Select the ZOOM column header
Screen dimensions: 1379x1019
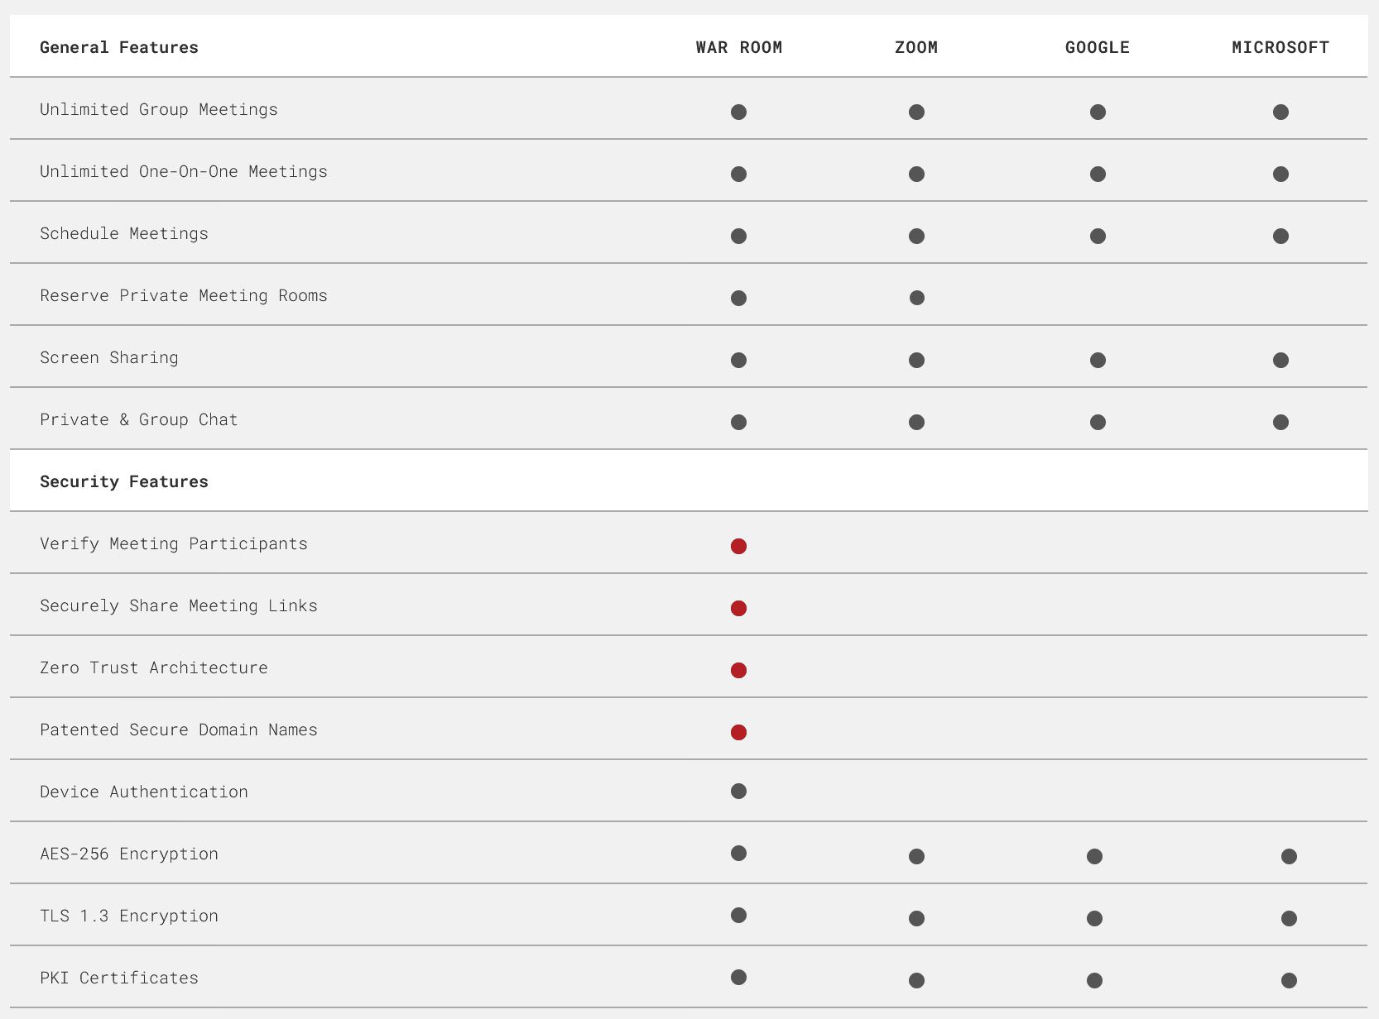916,47
